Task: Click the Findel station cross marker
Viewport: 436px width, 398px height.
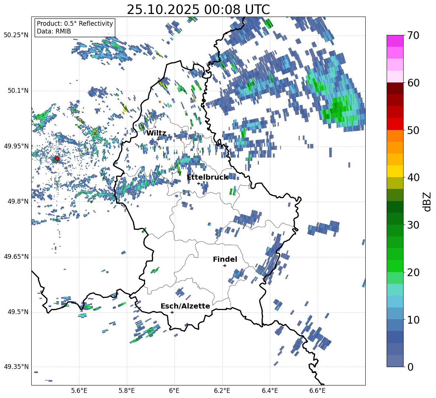Action: coord(225,266)
